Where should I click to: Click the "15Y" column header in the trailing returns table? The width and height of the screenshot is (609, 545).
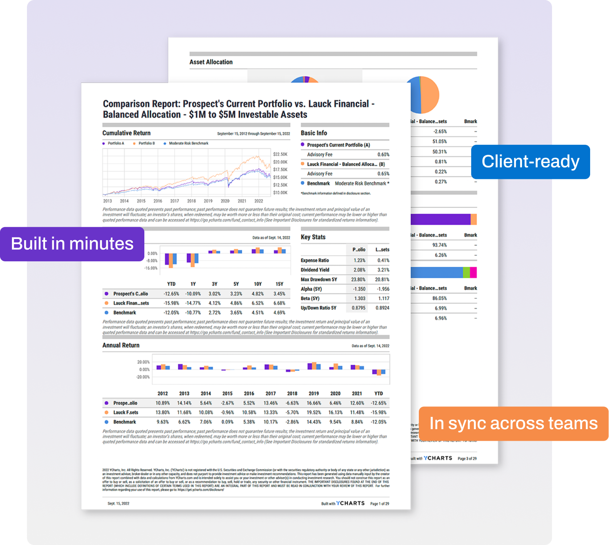[279, 284]
